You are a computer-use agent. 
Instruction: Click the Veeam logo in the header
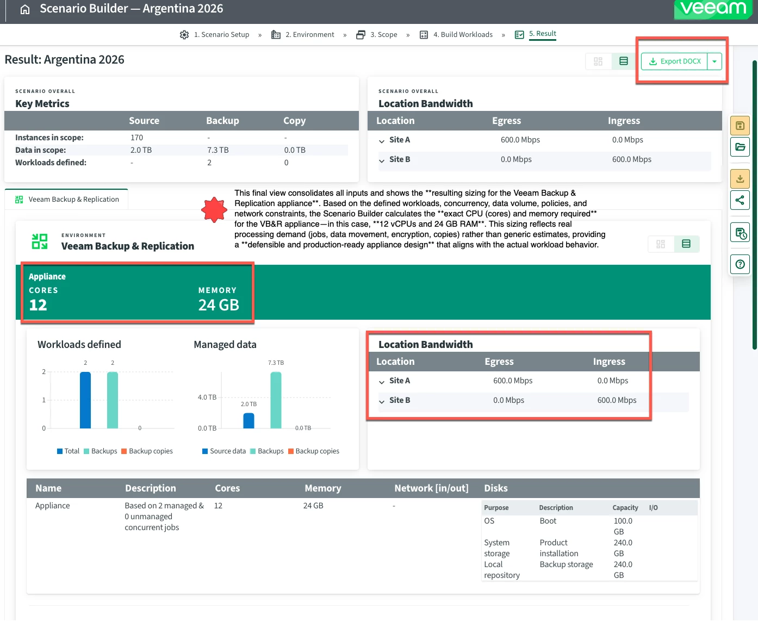[713, 9]
